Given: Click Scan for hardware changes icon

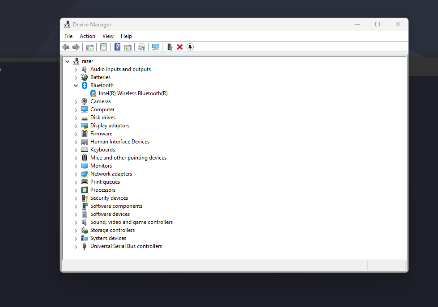Looking at the screenshot, I should [x=155, y=47].
